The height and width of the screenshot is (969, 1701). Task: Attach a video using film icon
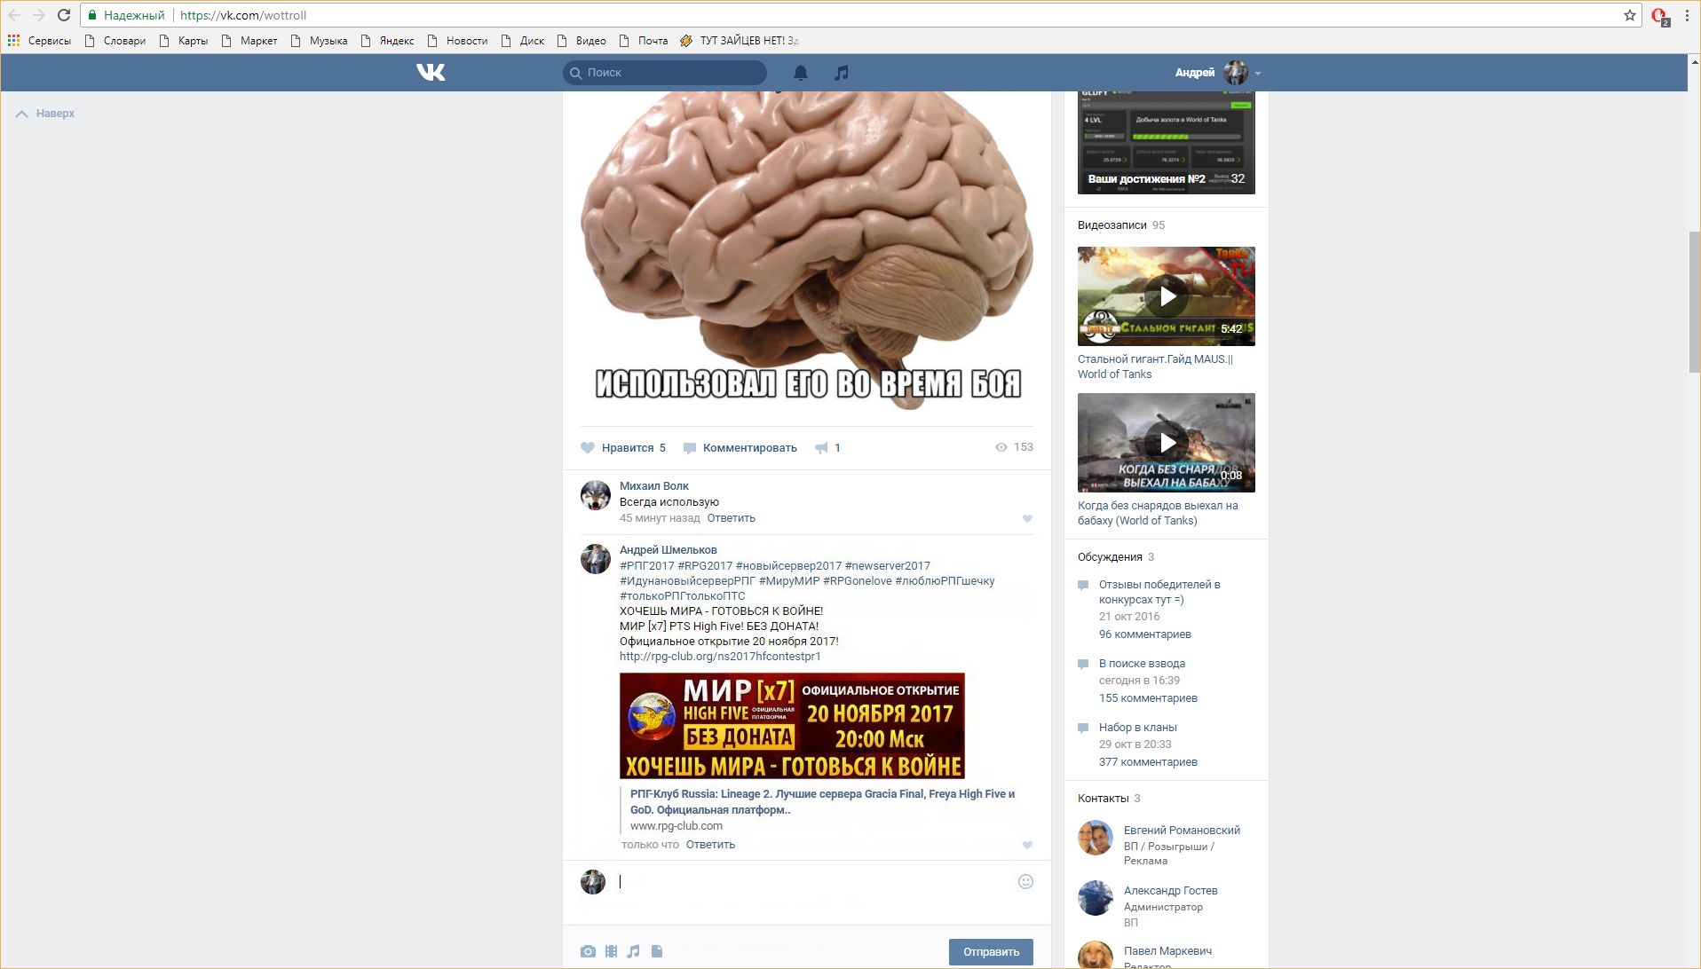pos(611,951)
